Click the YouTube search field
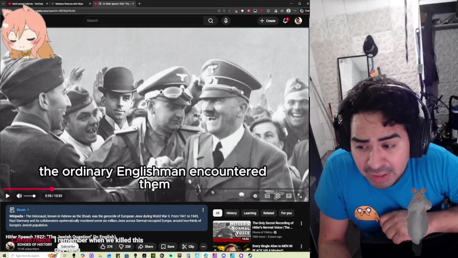 click(x=143, y=20)
